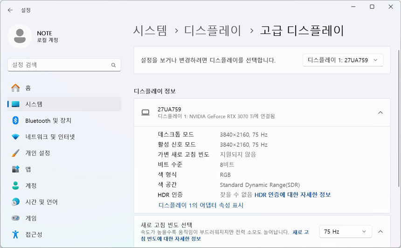Click the 개인 설정 paintbrush icon
Viewport: 401px width, 248px height.
point(15,153)
